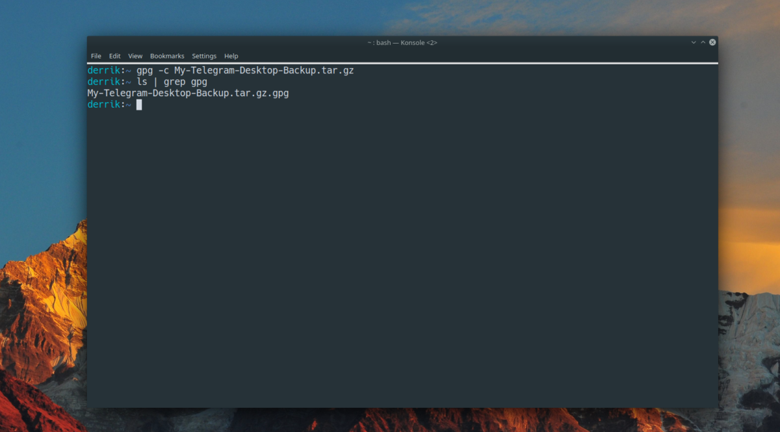Click the 'gpg -c My-Telegram-Desktop-Backup.tar.gz' command line
Image resolution: width=780 pixels, height=432 pixels.
point(245,70)
